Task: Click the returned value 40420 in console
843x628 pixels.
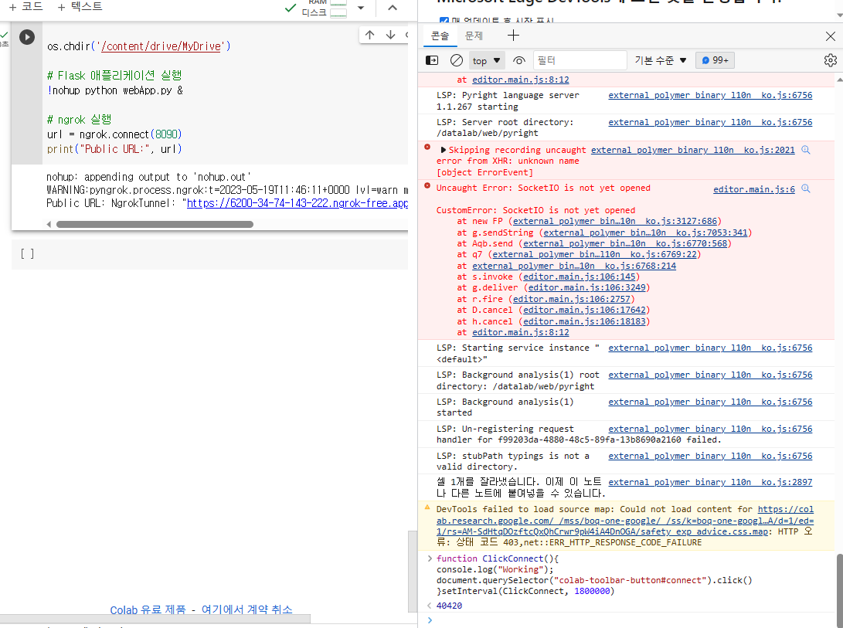Action: 449,606
